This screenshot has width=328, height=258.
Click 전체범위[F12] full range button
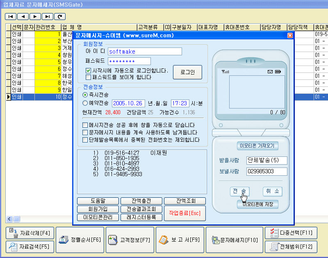[x=291, y=247]
